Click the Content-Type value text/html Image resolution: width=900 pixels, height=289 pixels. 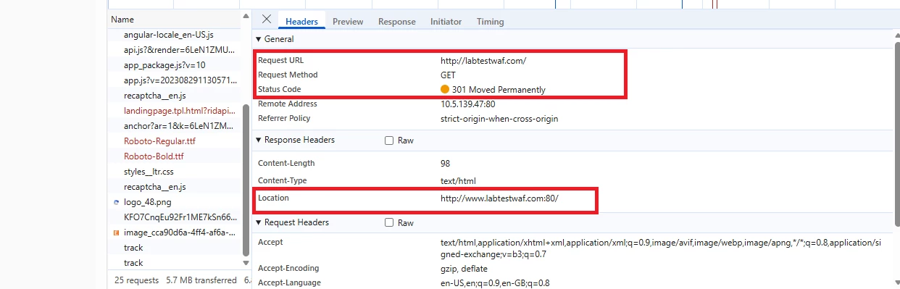click(458, 180)
